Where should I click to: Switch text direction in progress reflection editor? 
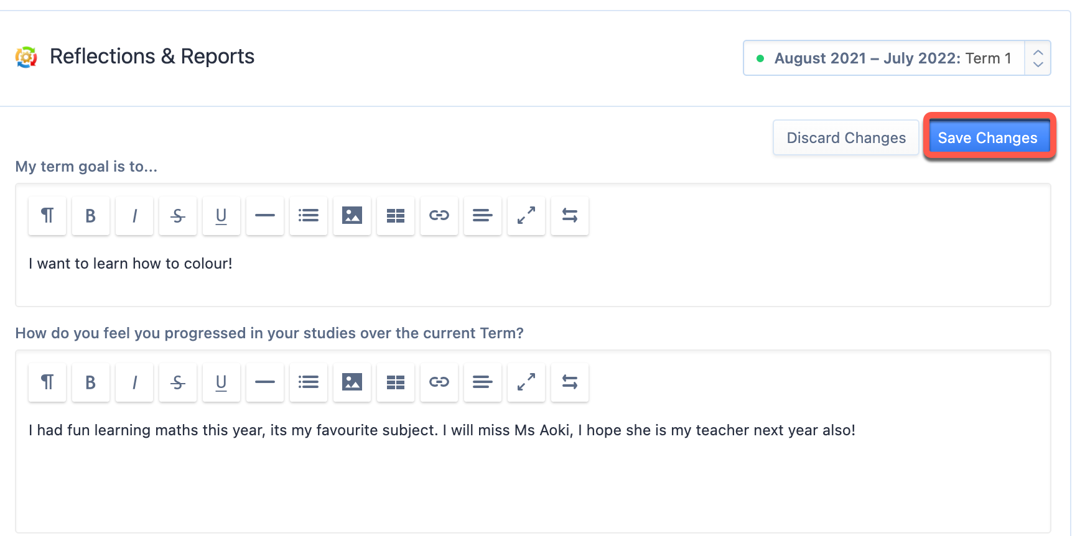(570, 382)
